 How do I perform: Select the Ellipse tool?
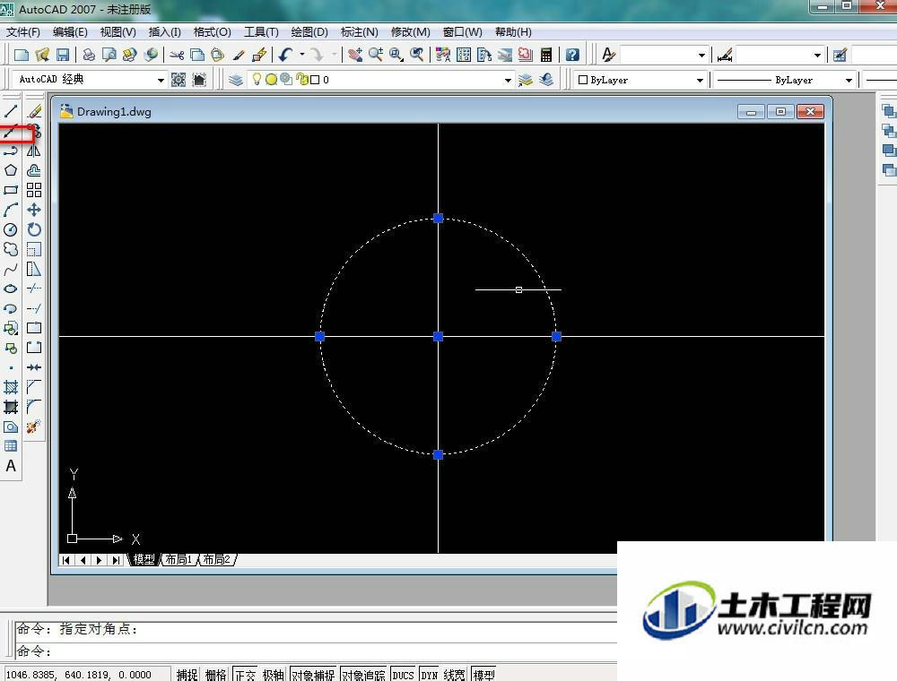(x=11, y=289)
